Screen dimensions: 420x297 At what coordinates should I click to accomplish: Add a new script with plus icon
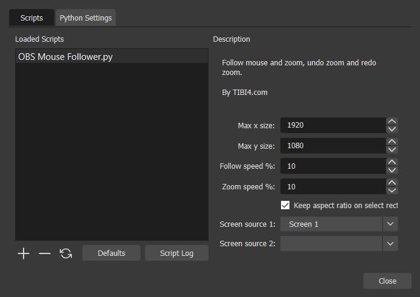coord(24,253)
